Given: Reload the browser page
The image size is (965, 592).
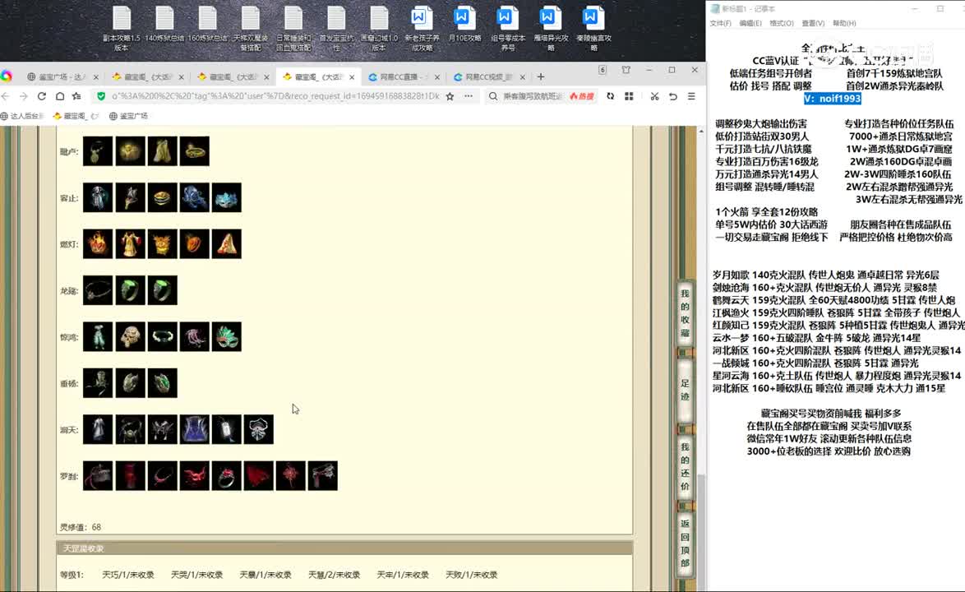Looking at the screenshot, I should pos(42,96).
